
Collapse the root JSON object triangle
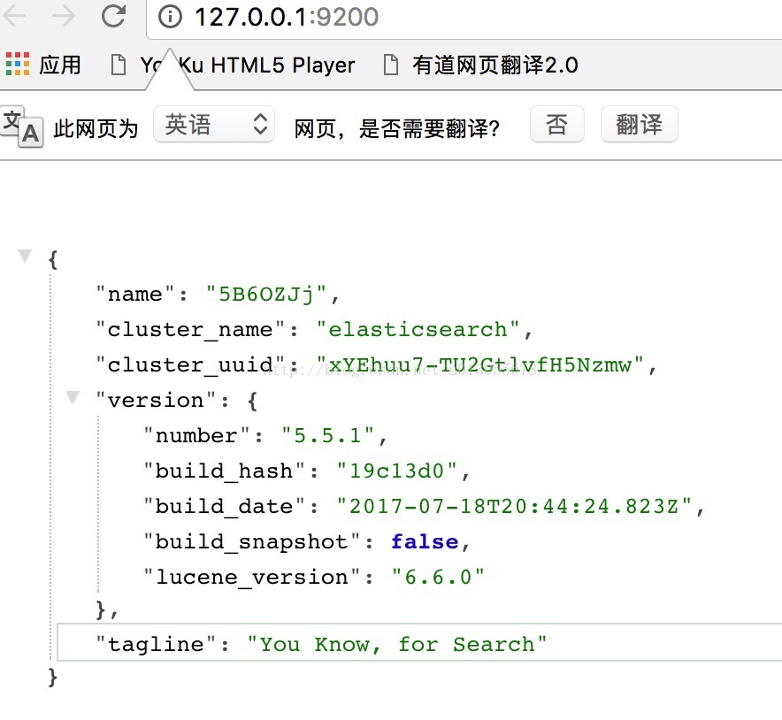pos(25,256)
